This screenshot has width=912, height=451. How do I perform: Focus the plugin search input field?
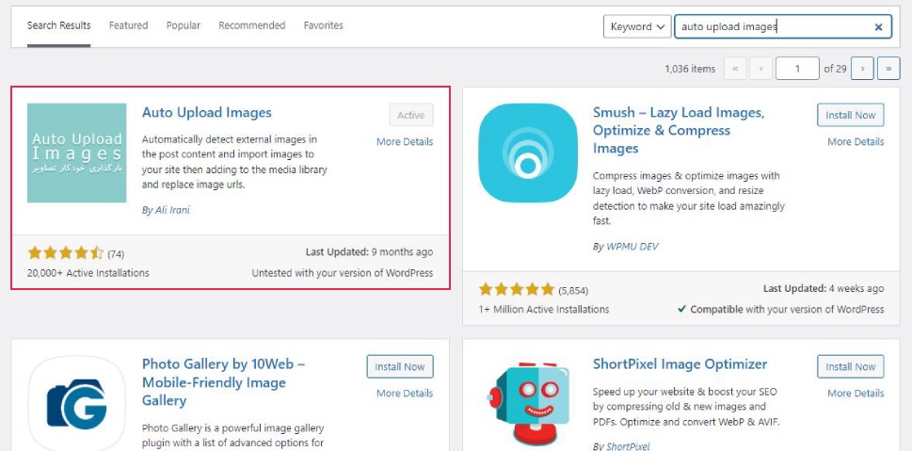coord(783,26)
